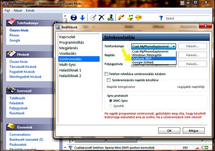Click the scroll right arrow of list
This screenshot has width=215, height=151.
pyautogui.click(x=202, y=141)
